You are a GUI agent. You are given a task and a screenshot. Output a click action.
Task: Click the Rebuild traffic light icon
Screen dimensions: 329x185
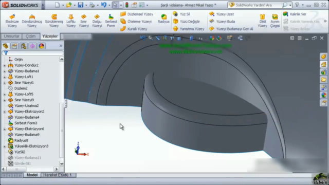(127, 5)
